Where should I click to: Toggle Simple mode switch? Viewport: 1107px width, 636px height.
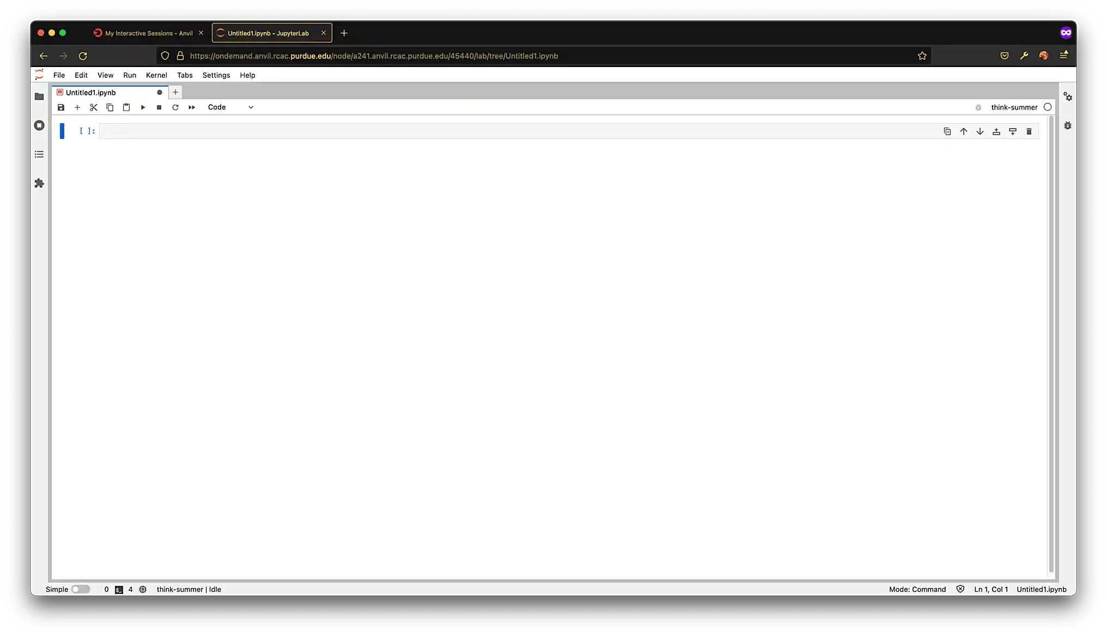click(x=80, y=590)
